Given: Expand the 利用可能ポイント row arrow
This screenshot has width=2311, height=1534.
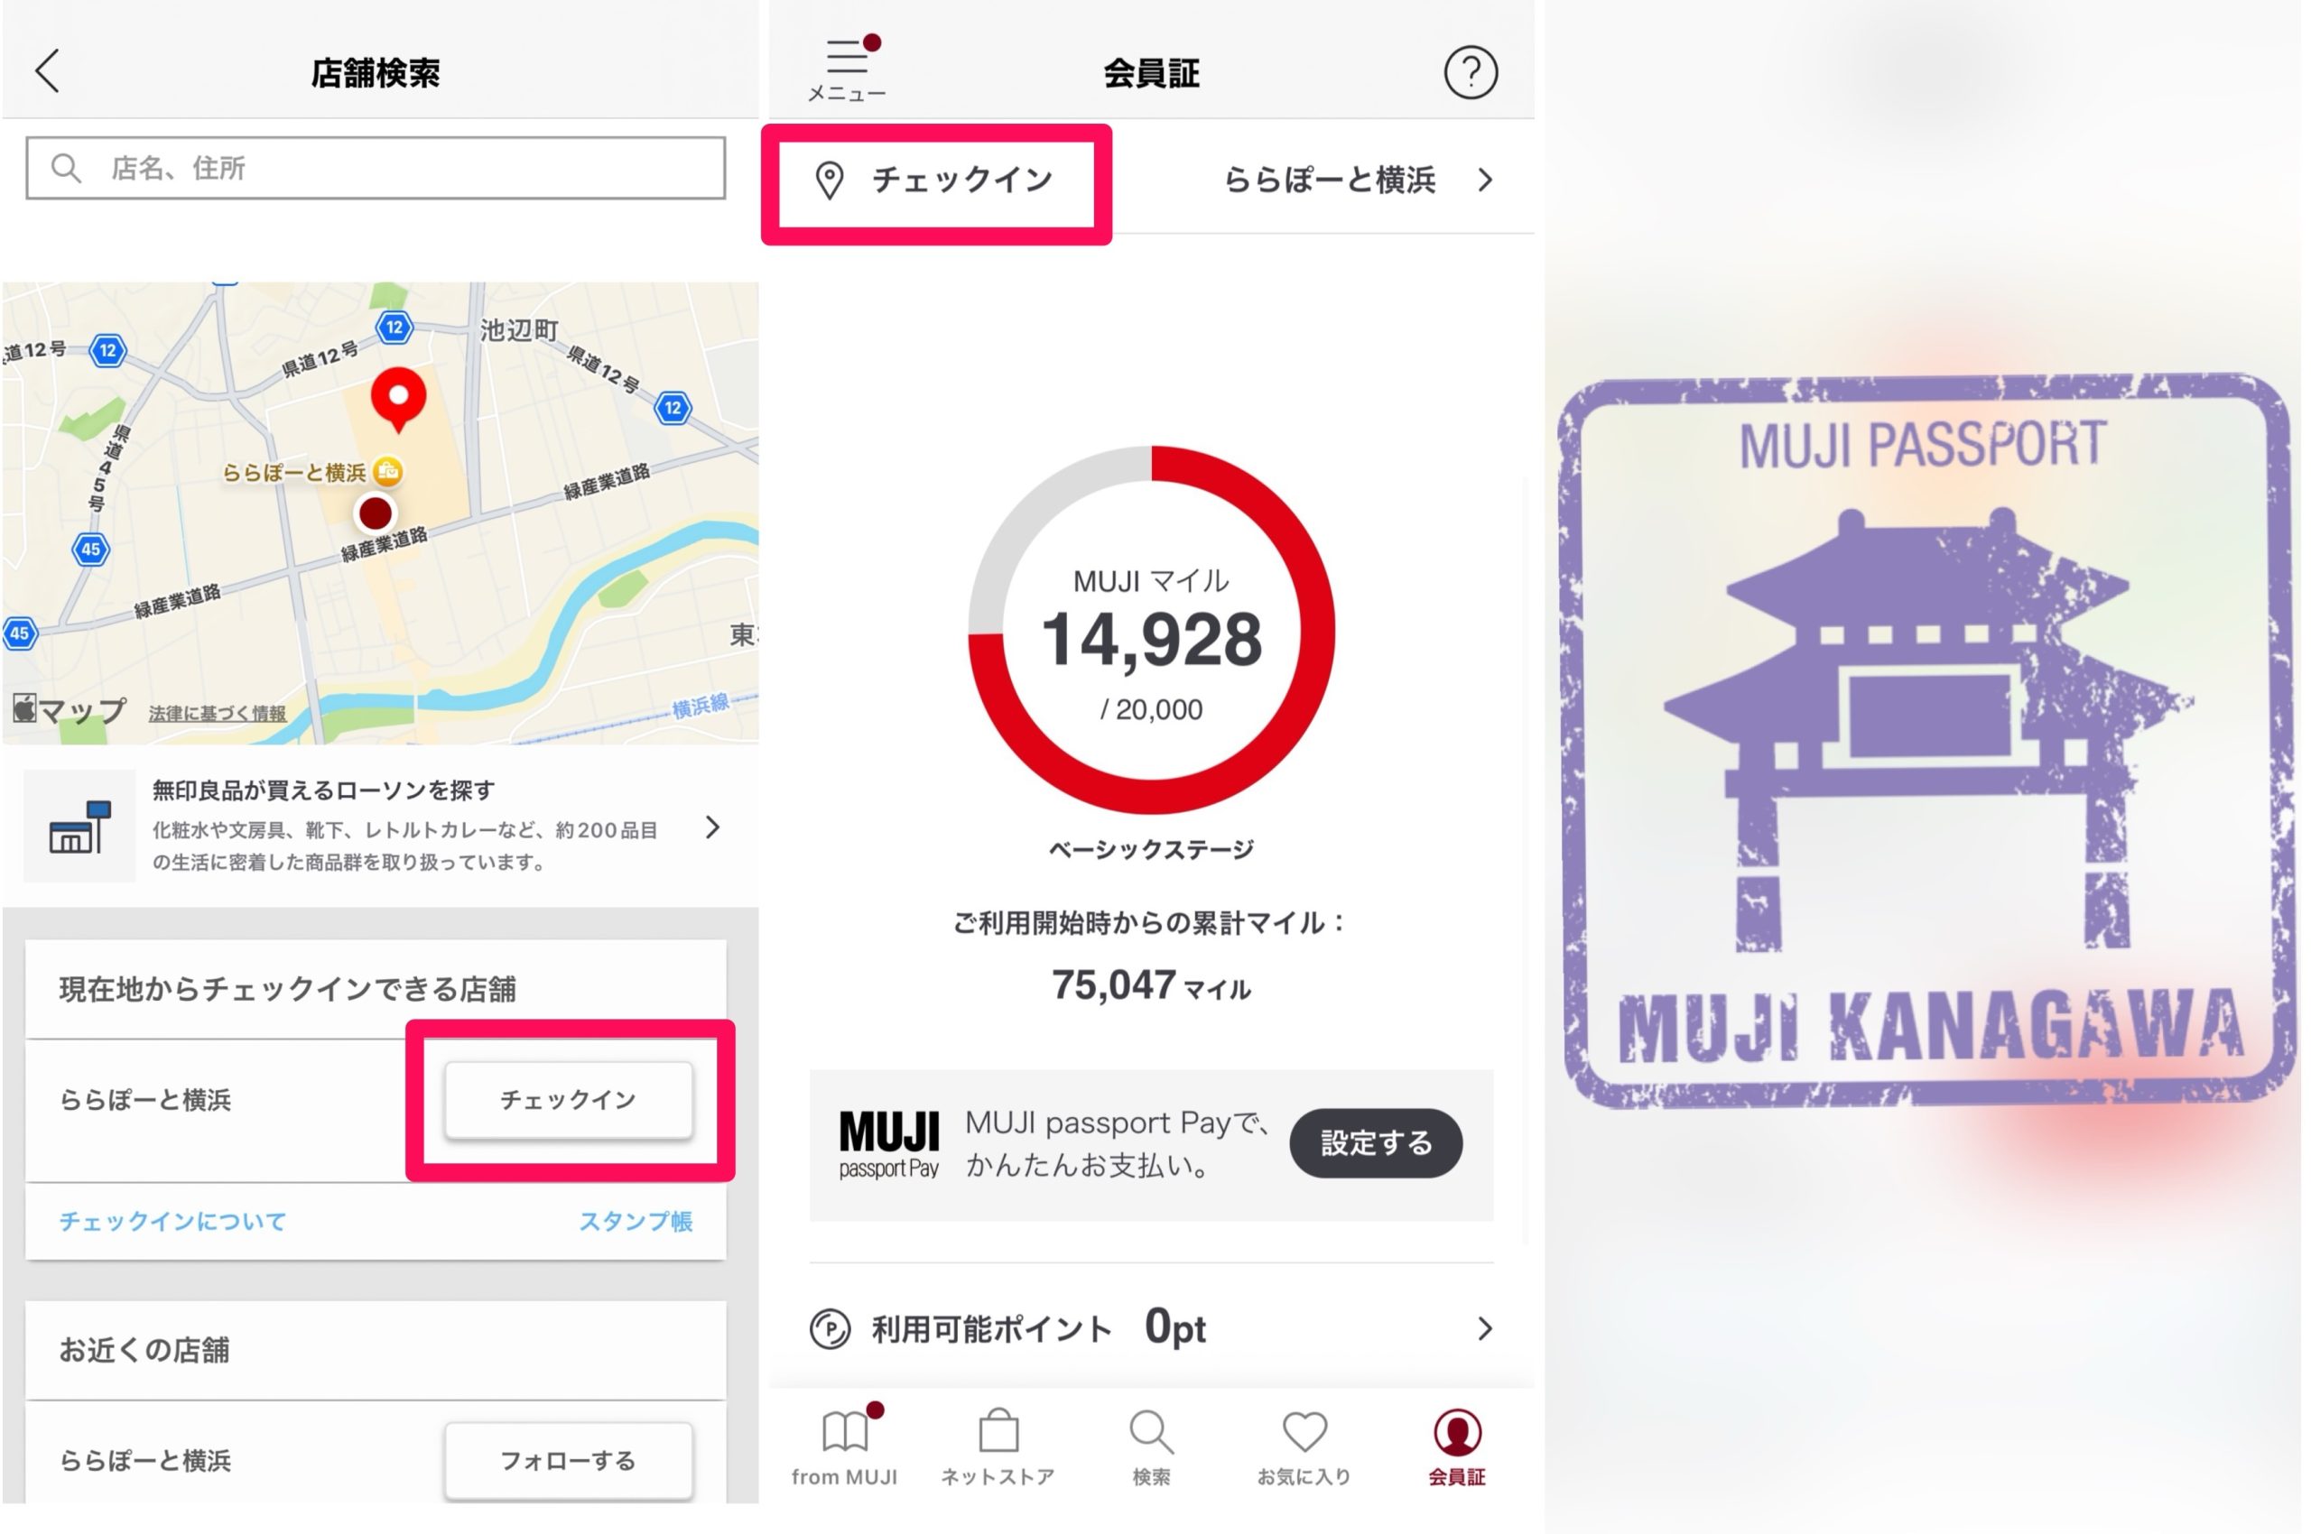Looking at the screenshot, I should tap(1485, 1327).
